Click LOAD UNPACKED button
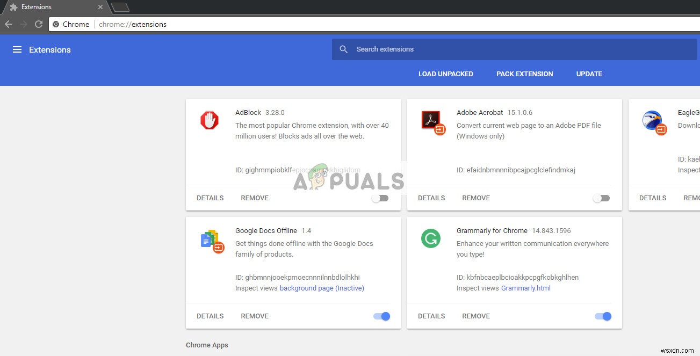 tap(446, 74)
